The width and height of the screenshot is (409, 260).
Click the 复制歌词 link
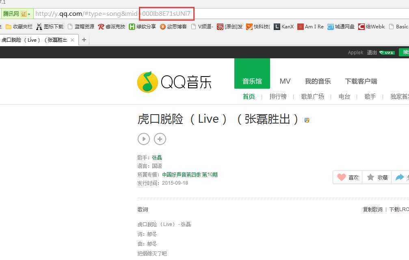coord(372,209)
